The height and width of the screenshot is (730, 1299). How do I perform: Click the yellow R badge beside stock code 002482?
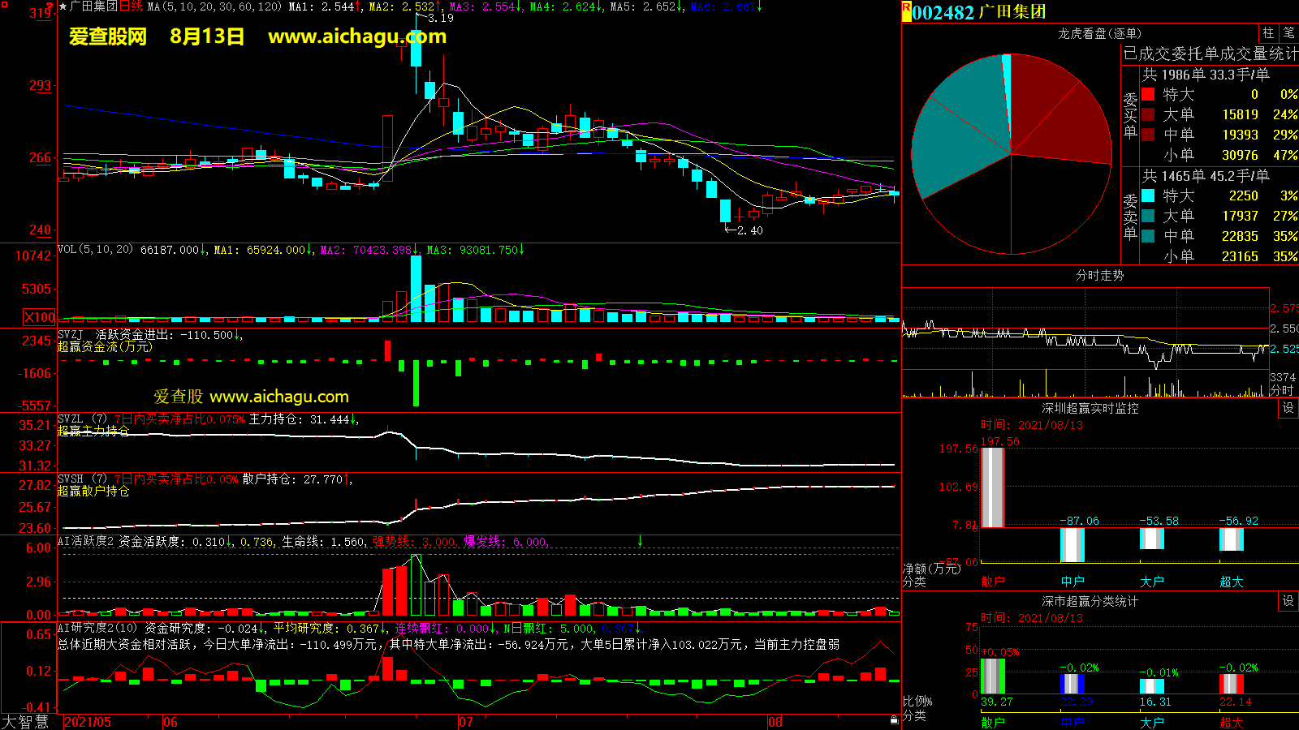pyautogui.click(x=906, y=11)
